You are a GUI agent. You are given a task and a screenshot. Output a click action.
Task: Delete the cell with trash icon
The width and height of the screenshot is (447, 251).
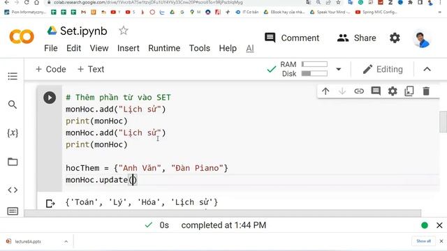coord(426,91)
